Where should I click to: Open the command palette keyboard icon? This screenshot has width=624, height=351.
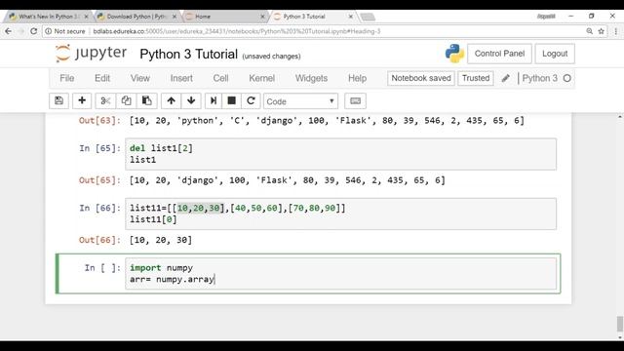355,101
